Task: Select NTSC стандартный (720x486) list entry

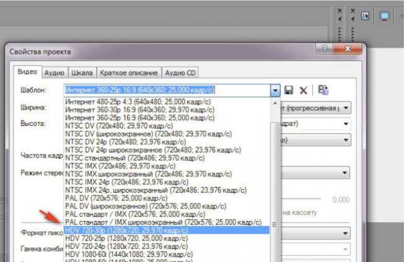Action: (x=135, y=159)
